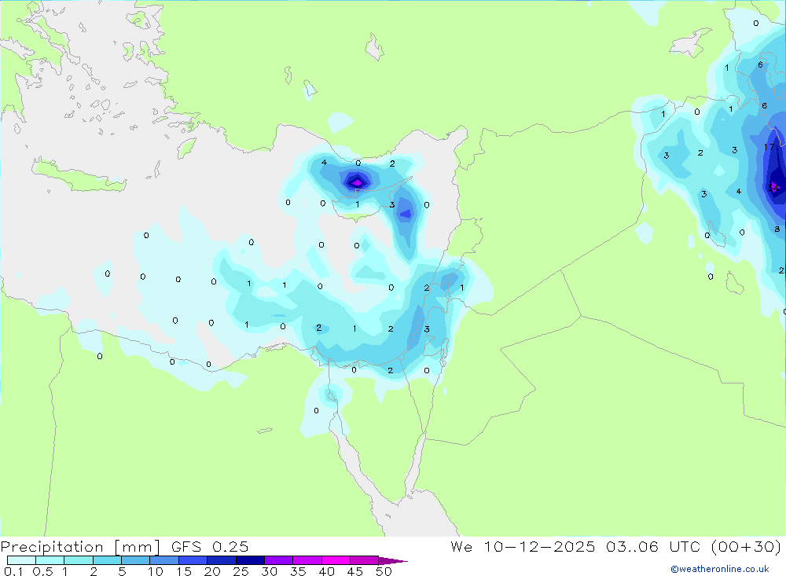
Task: Click legend label '45'
Action: click(x=355, y=571)
